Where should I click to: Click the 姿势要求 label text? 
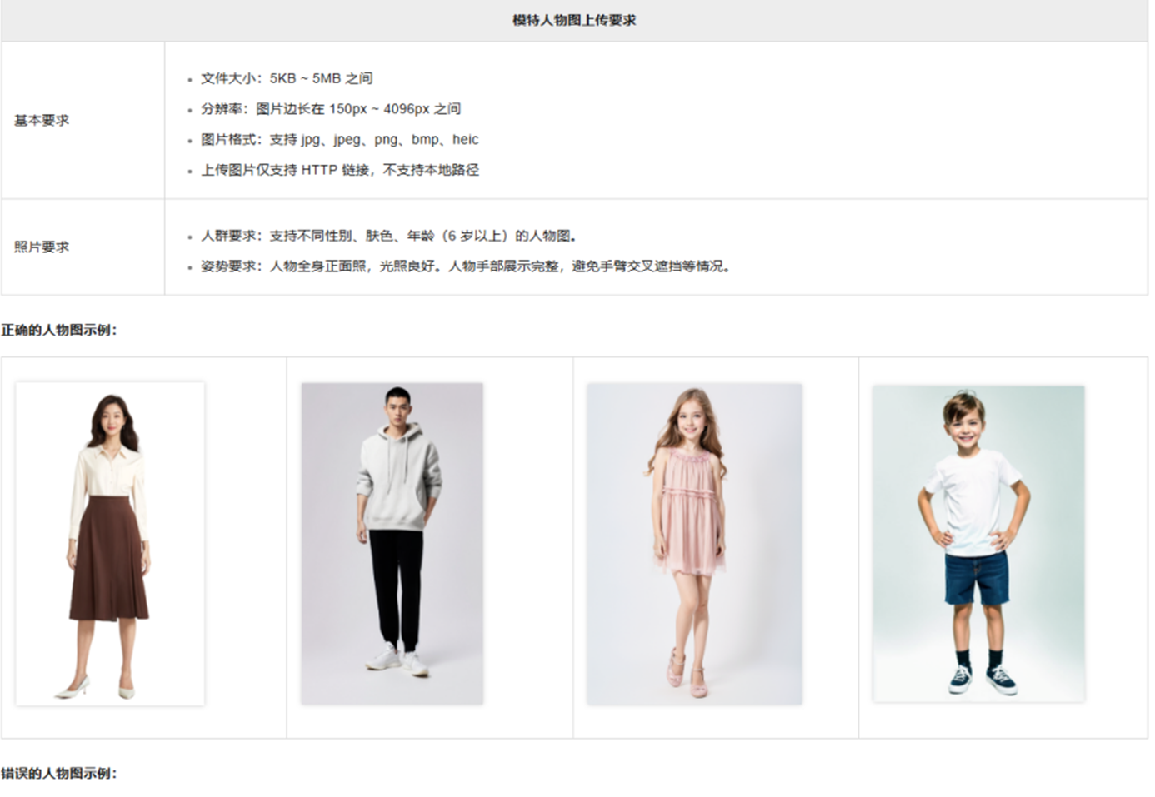[231, 266]
